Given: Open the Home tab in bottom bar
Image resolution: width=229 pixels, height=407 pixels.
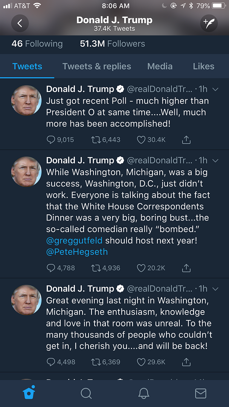Looking at the screenshot, I should (x=29, y=393).
